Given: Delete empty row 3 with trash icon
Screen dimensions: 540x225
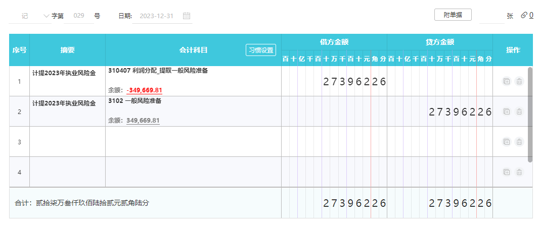Looking at the screenshot, I should [519, 142].
